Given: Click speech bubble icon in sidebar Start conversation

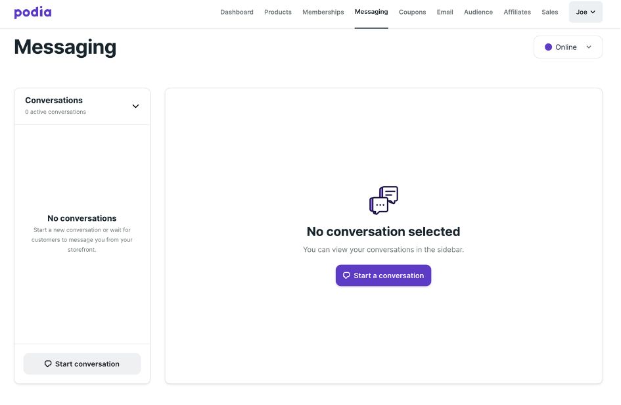Looking at the screenshot, I should (48, 364).
